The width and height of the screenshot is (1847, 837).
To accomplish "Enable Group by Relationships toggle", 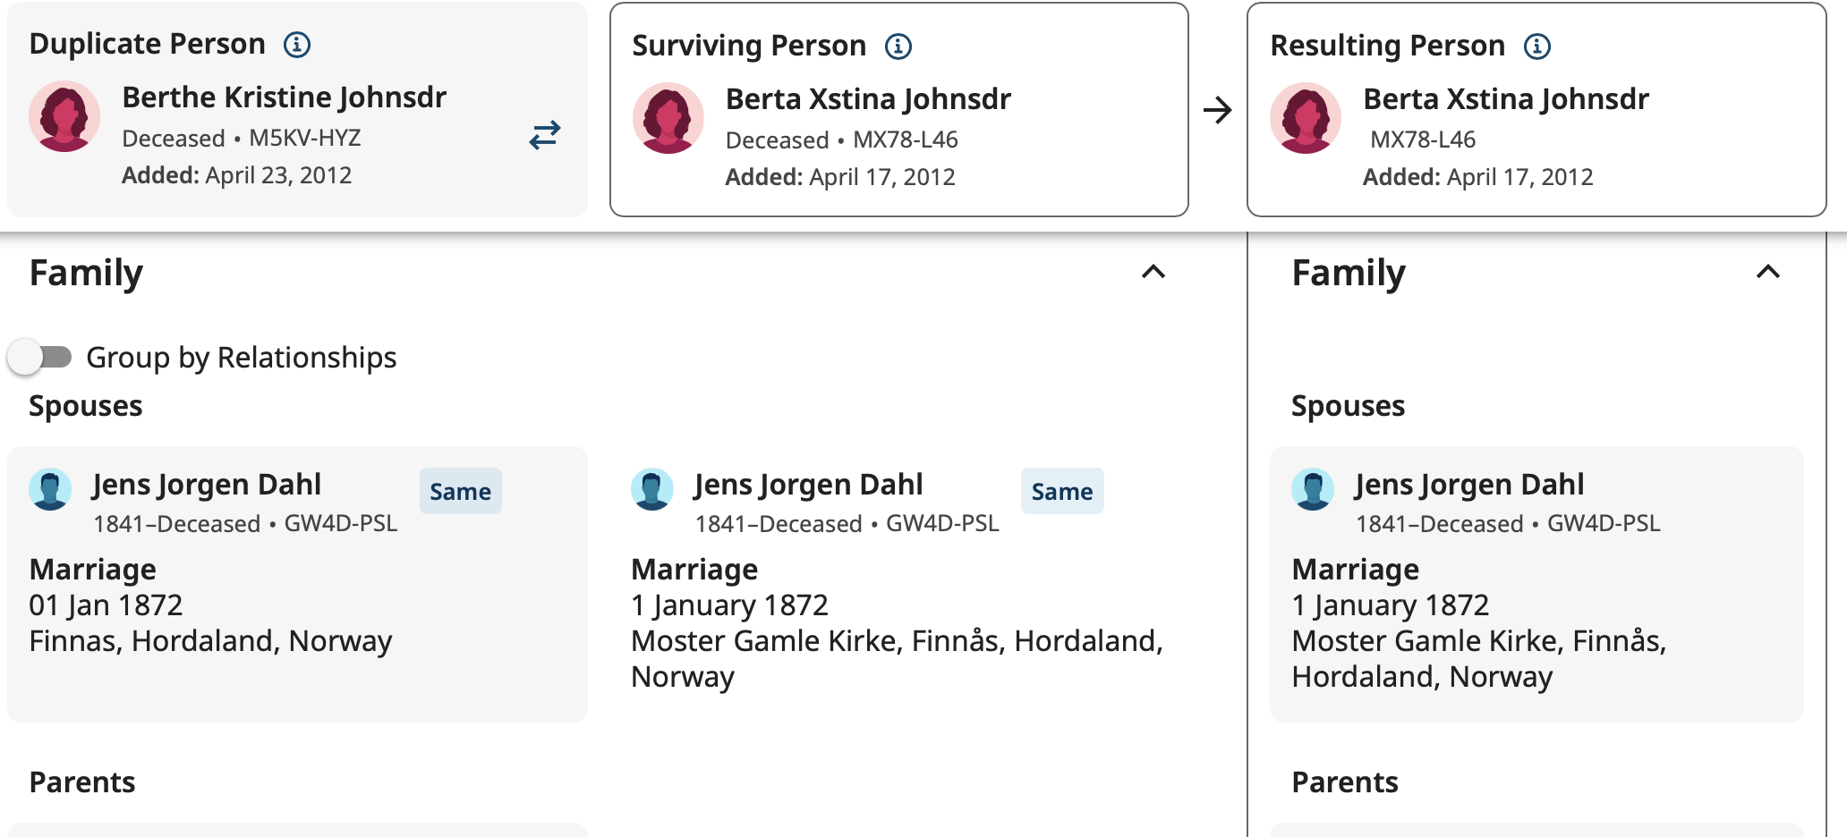I will (40, 358).
